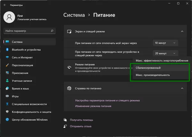Click the Найти параметр search field

pos(27,31)
